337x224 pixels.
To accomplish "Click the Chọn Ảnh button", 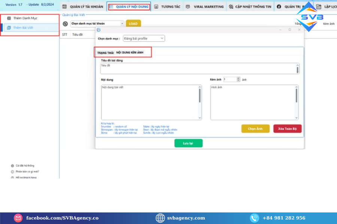I will click(x=255, y=128).
